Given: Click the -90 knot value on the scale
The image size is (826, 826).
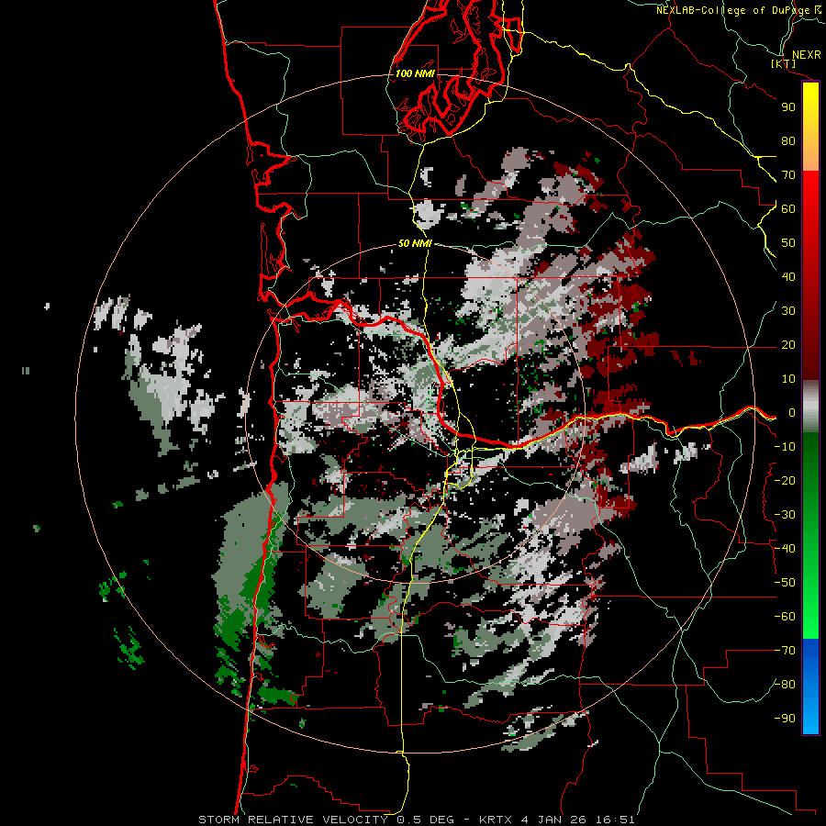Looking at the screenshot, I should 785,719.
